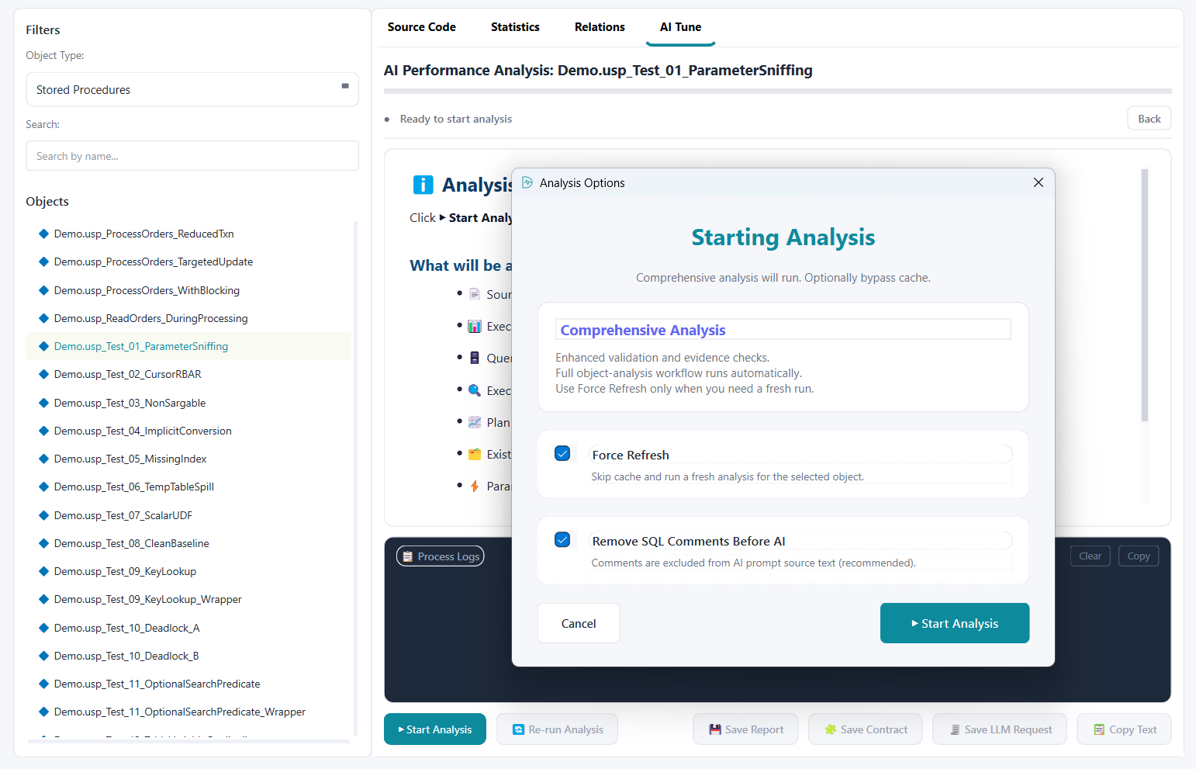This screenshot has width=1196, height=769.
Task: Click diamond icon of Demo.usp_Test_10_Deadlock_A
Action: 44,628
